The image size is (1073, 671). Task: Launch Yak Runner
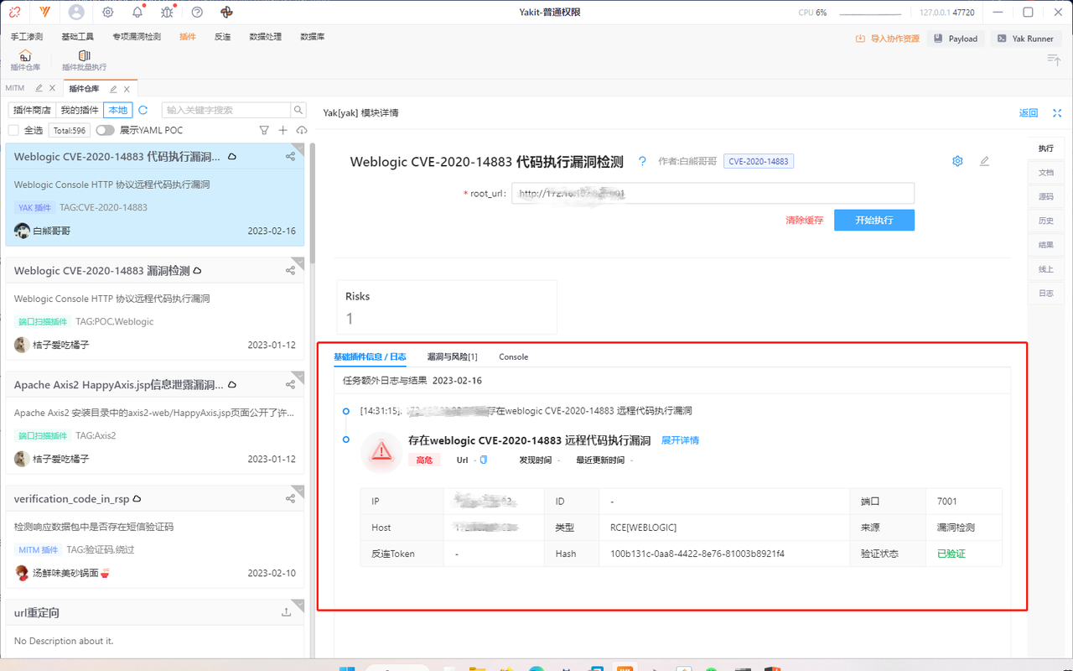click(x=1025, y=39)
